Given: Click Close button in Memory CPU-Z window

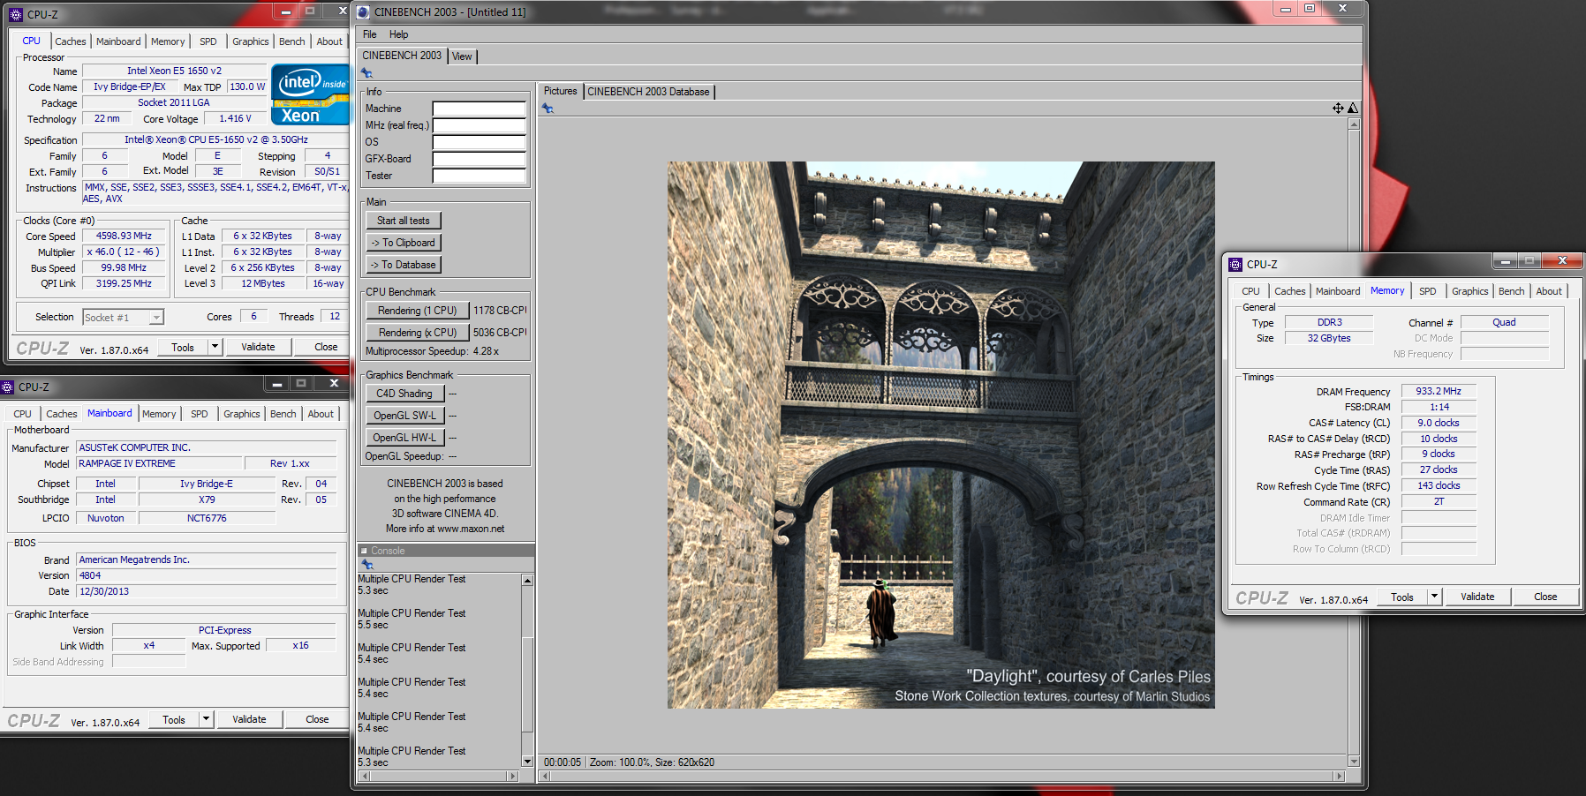Looking at the screenshot, I should coord(1545,597).
